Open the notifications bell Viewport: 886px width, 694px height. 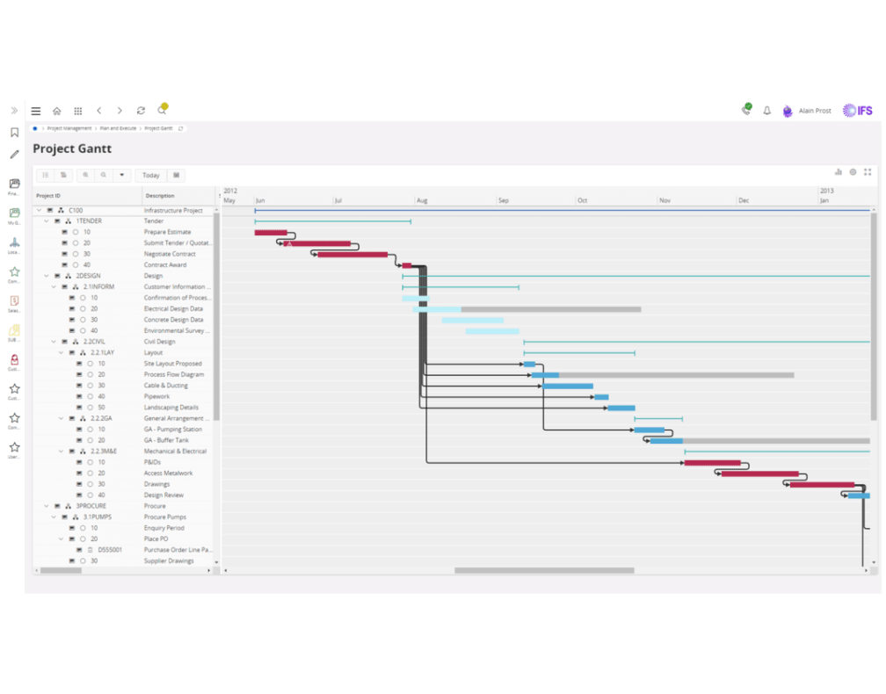[x=766, y=111]
